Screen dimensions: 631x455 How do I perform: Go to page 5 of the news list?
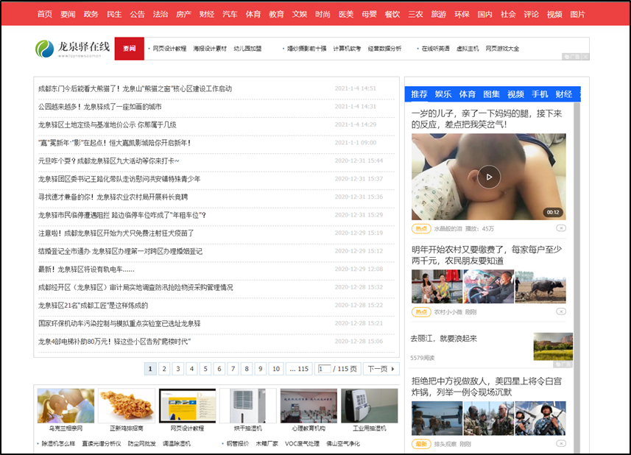tap(205, 369)
